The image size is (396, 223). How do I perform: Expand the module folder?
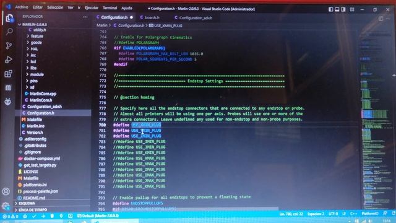tap(37, 74)
